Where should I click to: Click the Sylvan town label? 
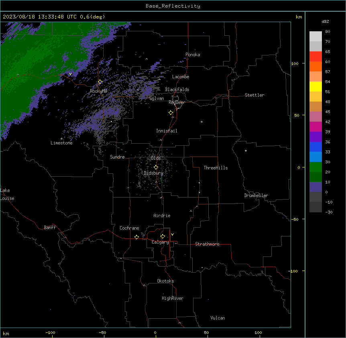pyautogui.click(x=157, y=98)
